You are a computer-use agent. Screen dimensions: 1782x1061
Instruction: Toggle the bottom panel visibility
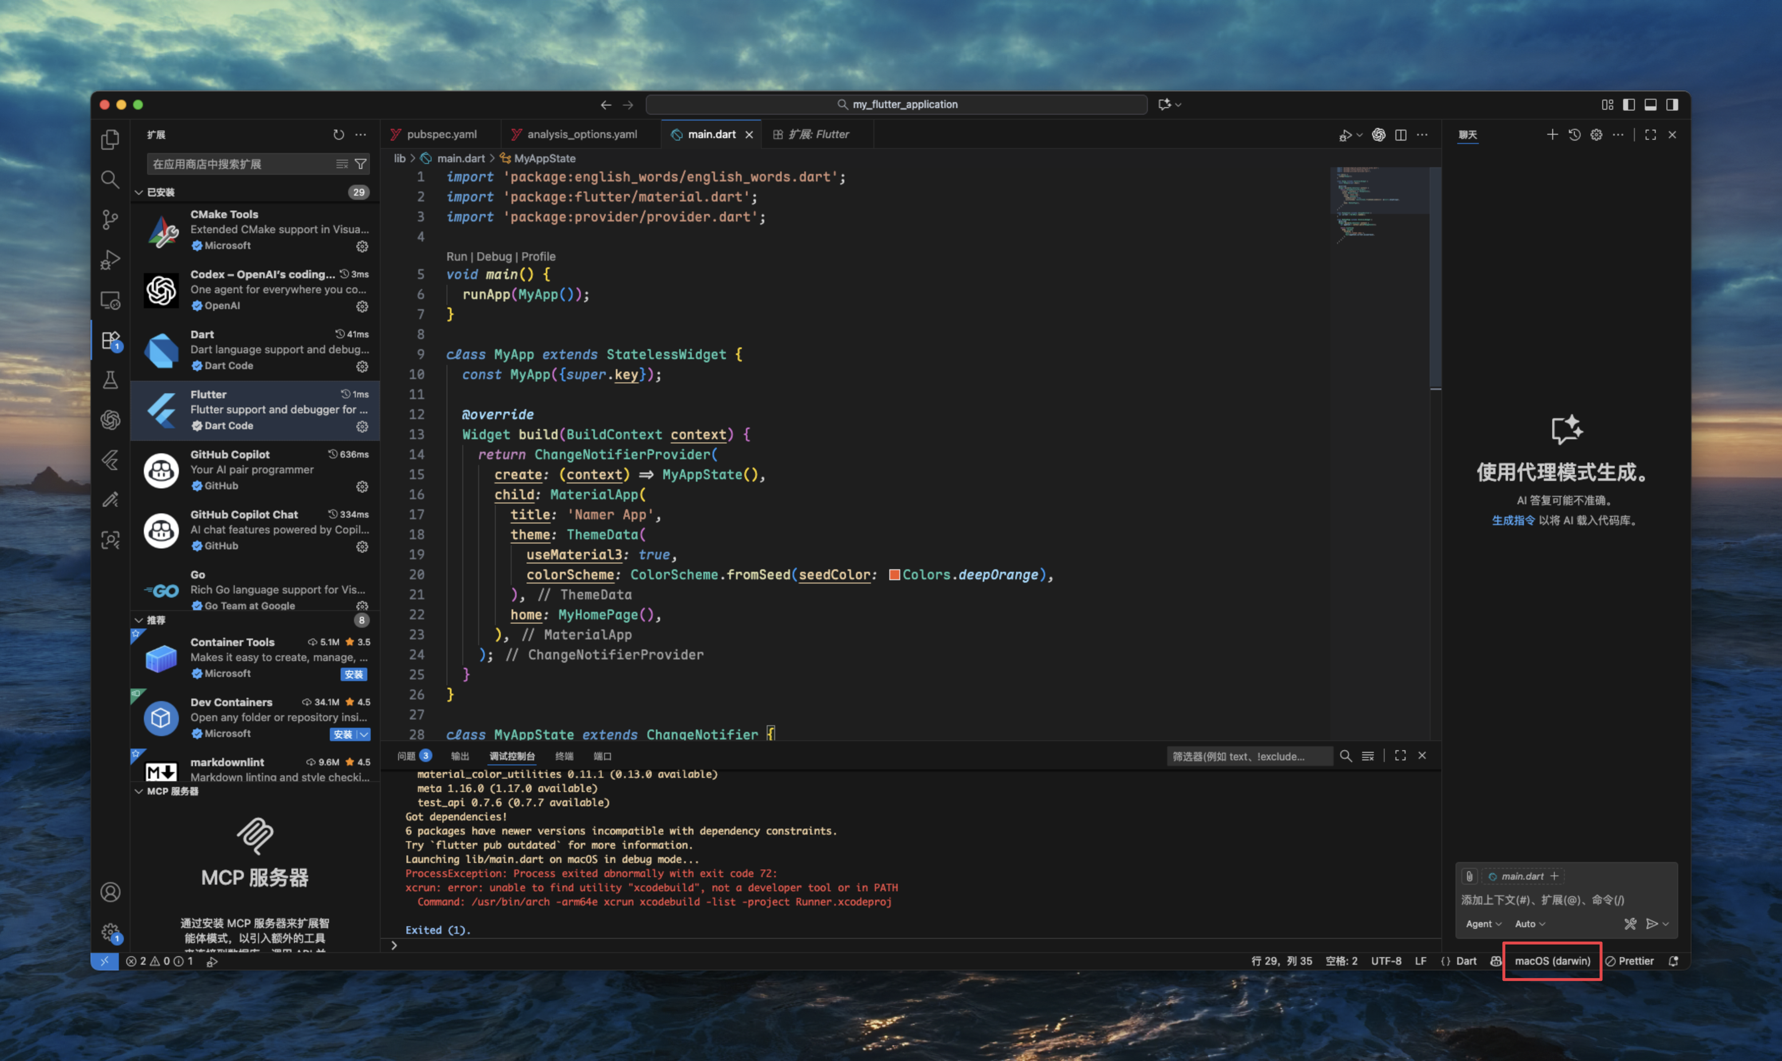click(x=1650, y=104)
